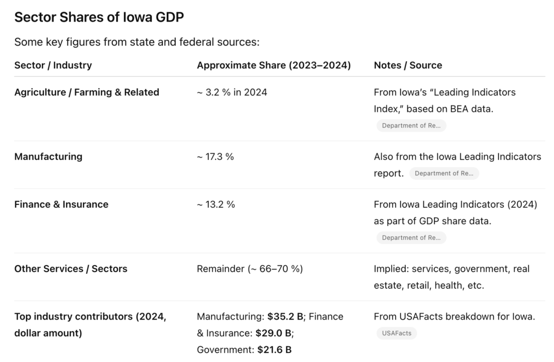Screen dimensions: 554x362
Task: Click the "Some key figures" intro sentence
Action: pyautogui.click(x=137, y=41)
